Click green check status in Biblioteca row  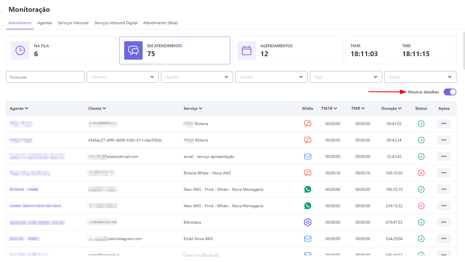coord(421,222)
